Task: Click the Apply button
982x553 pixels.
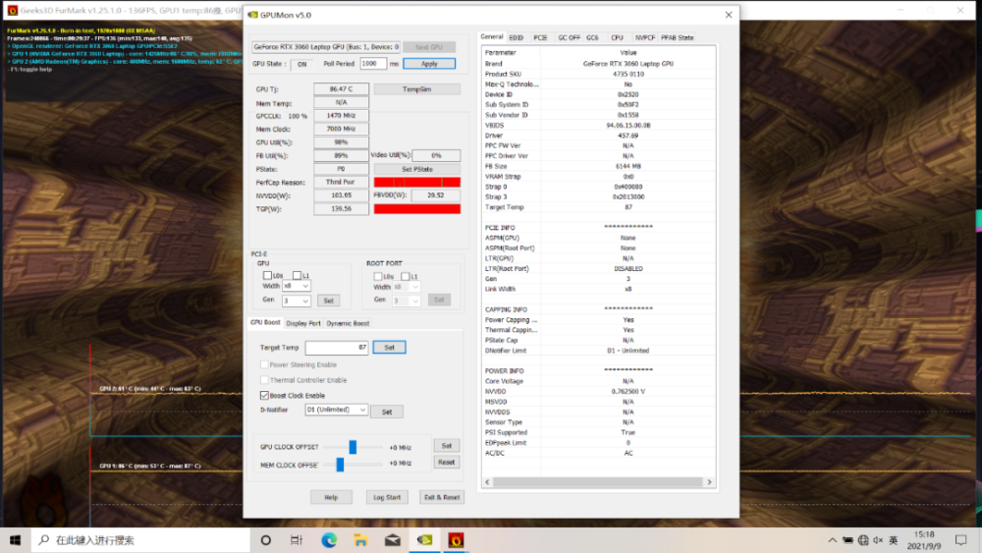Action: [x=429, y=64]
